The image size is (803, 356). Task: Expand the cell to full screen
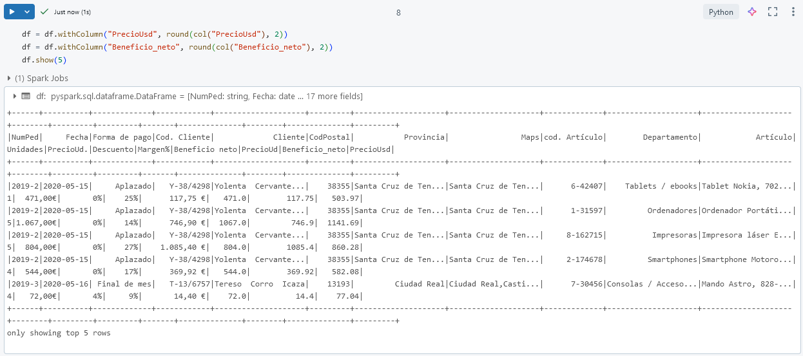(x=773, y=12)
